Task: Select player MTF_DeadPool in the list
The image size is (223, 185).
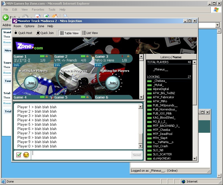Action: [163, 134]
